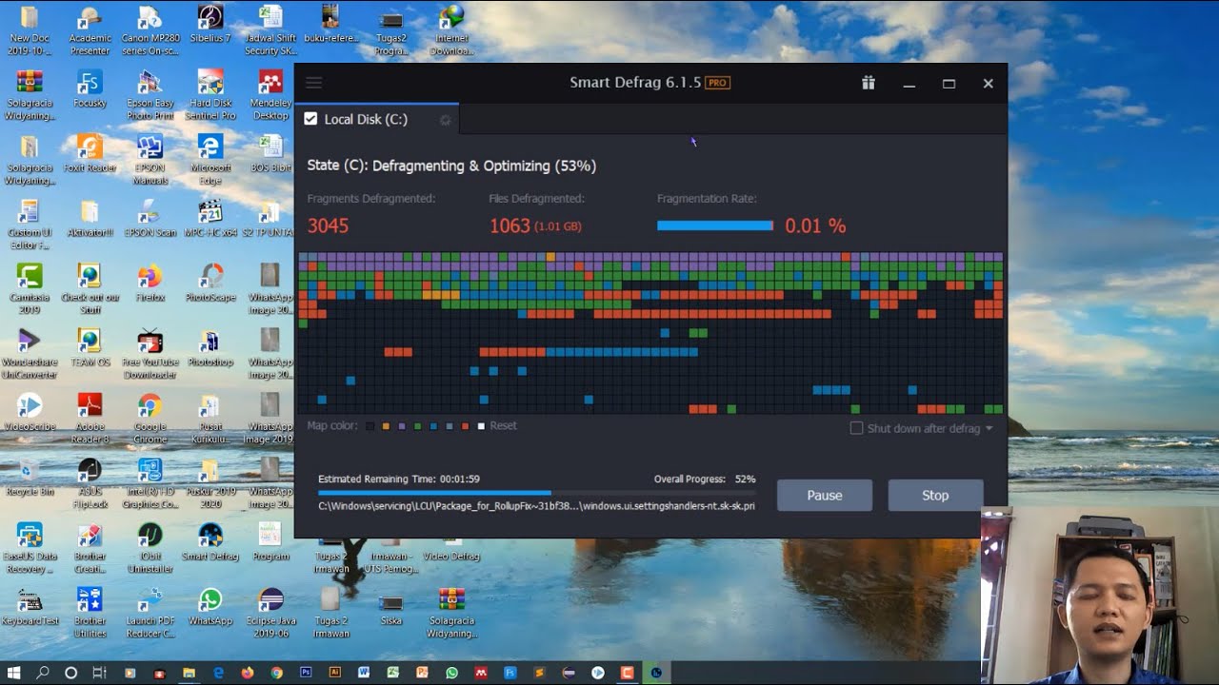This screenshot has height=685, width=1219.
Task: Open the PhotoScape desktop shortcut
Action: pos(210,283)
